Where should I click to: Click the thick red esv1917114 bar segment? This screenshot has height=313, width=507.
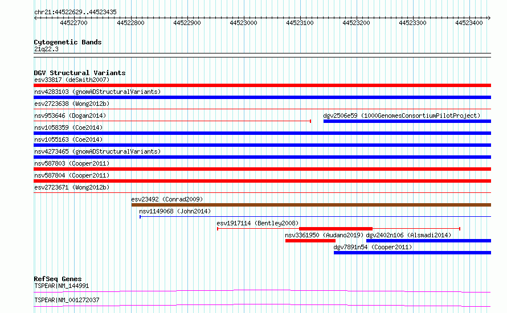click(336, 229)
